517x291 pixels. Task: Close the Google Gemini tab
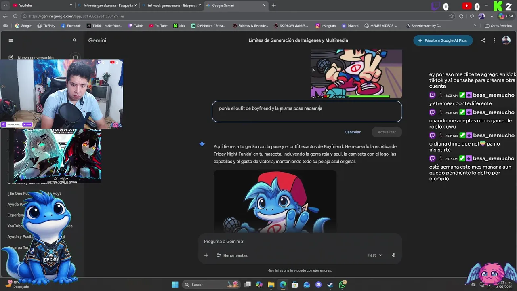tap(265, 6)
